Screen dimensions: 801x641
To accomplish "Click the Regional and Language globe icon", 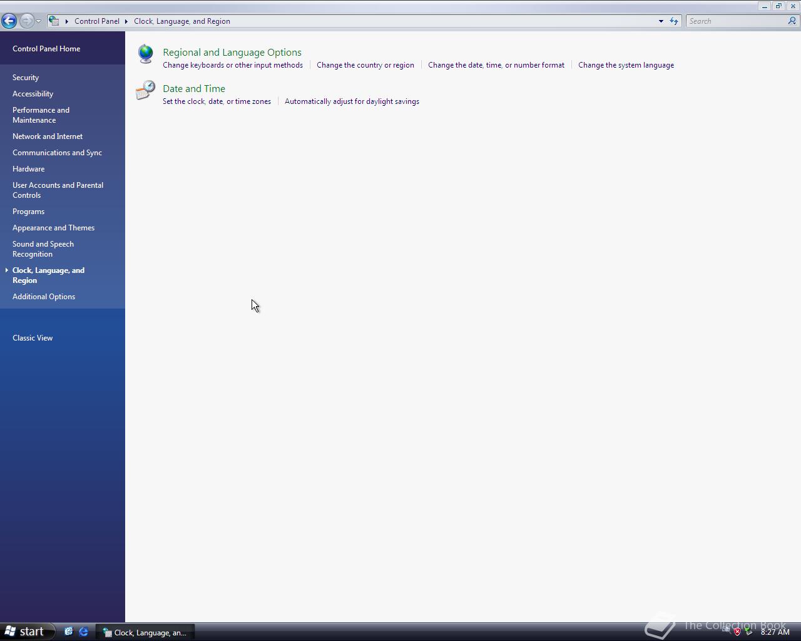I will [146, 54].
